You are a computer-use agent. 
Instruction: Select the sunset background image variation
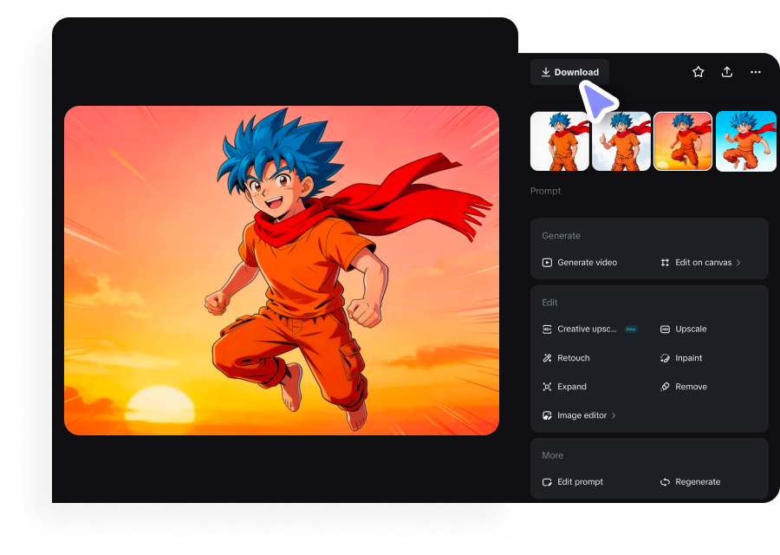(x=684, y=140)
